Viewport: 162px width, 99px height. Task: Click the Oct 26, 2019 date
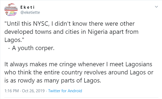(33, 91)
